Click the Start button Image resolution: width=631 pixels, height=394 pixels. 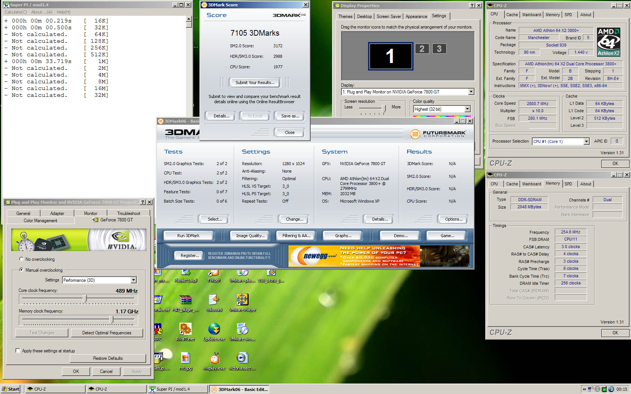coord(11,389)
